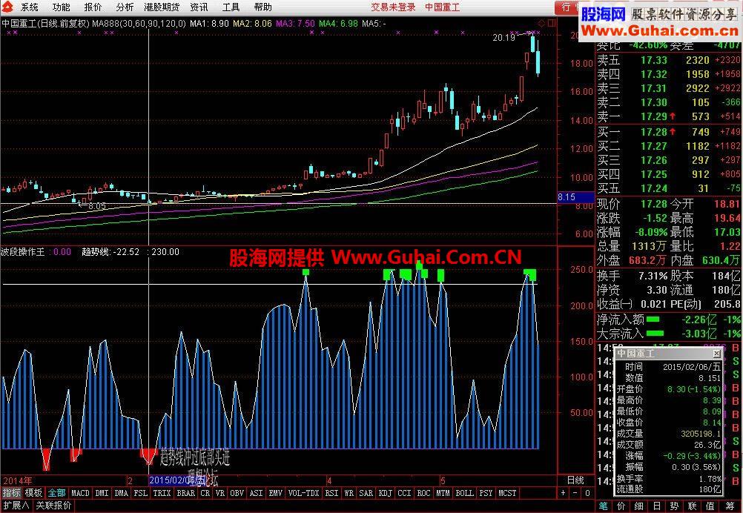Viewport: 743px width, 513px height.
Task: Click the 20.19 high price label
Action: tap(503, 37)
